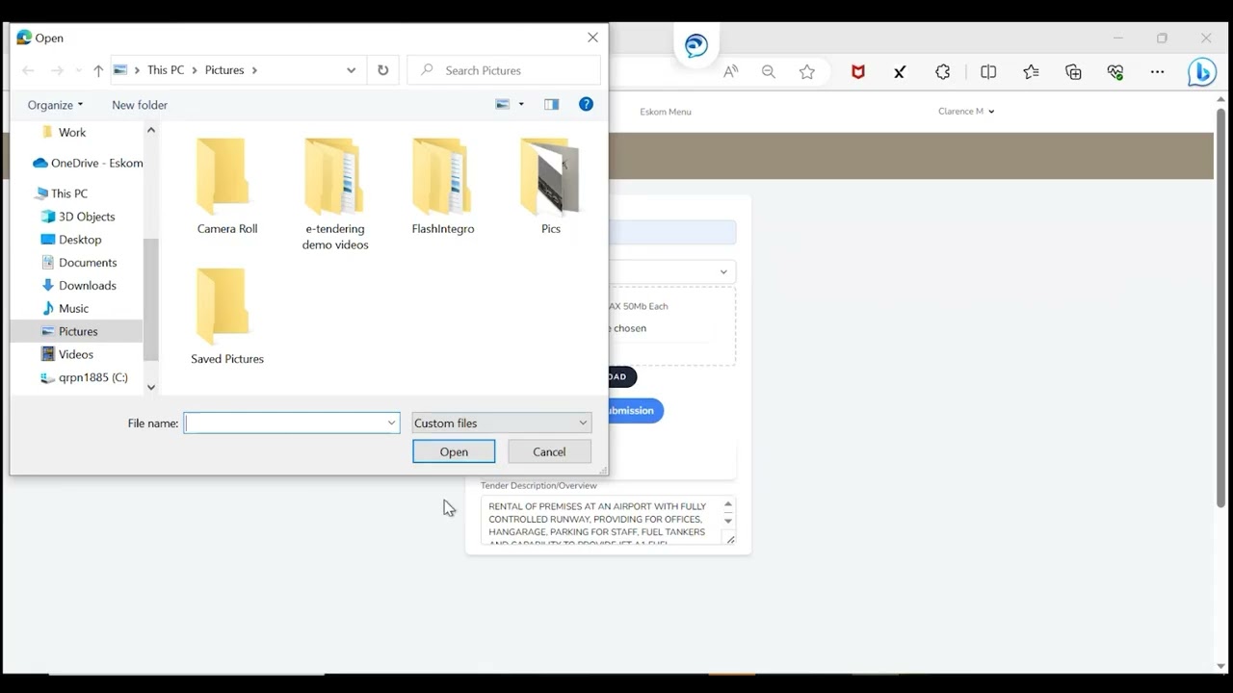Select Pictures in navigation pane
The width and height of the screenshot is (1233, 693).
pyautogui.click(x=77, y=331)
